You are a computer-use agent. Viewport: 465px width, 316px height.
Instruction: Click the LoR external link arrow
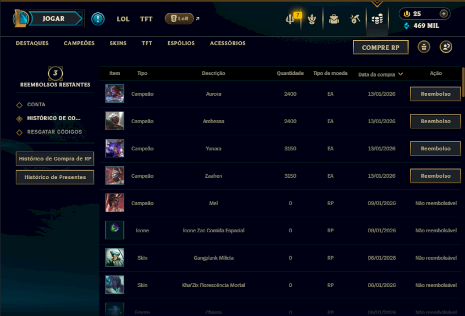coord(198,19)
